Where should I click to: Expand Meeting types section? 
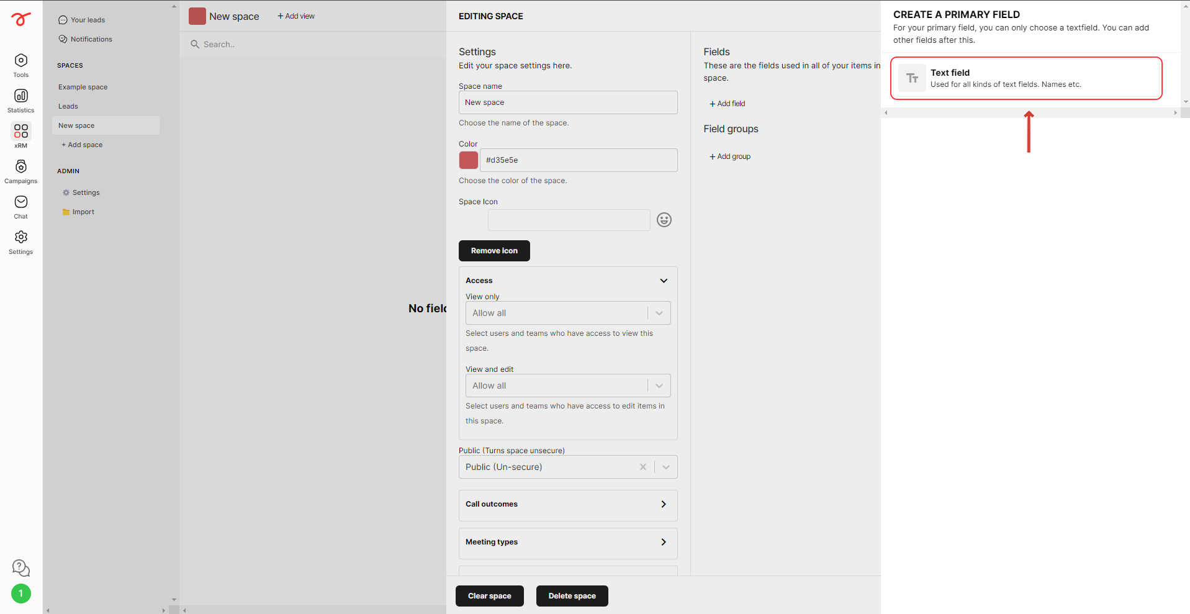click(568, 543)
